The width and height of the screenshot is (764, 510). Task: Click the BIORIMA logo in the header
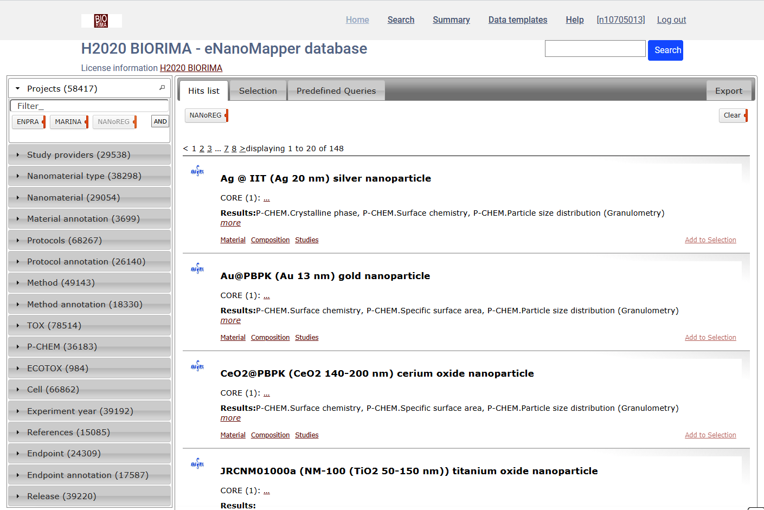[x=101, y=21]
